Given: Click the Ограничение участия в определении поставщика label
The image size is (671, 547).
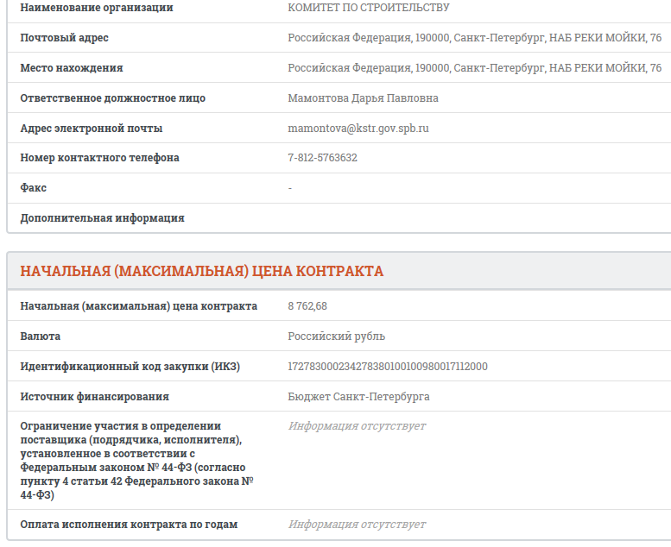Looking at the screenshot, I should pyautogui.click(x=136, y=461).
